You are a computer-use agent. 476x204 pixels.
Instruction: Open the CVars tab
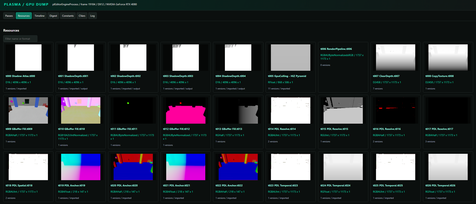click(82, 16)
